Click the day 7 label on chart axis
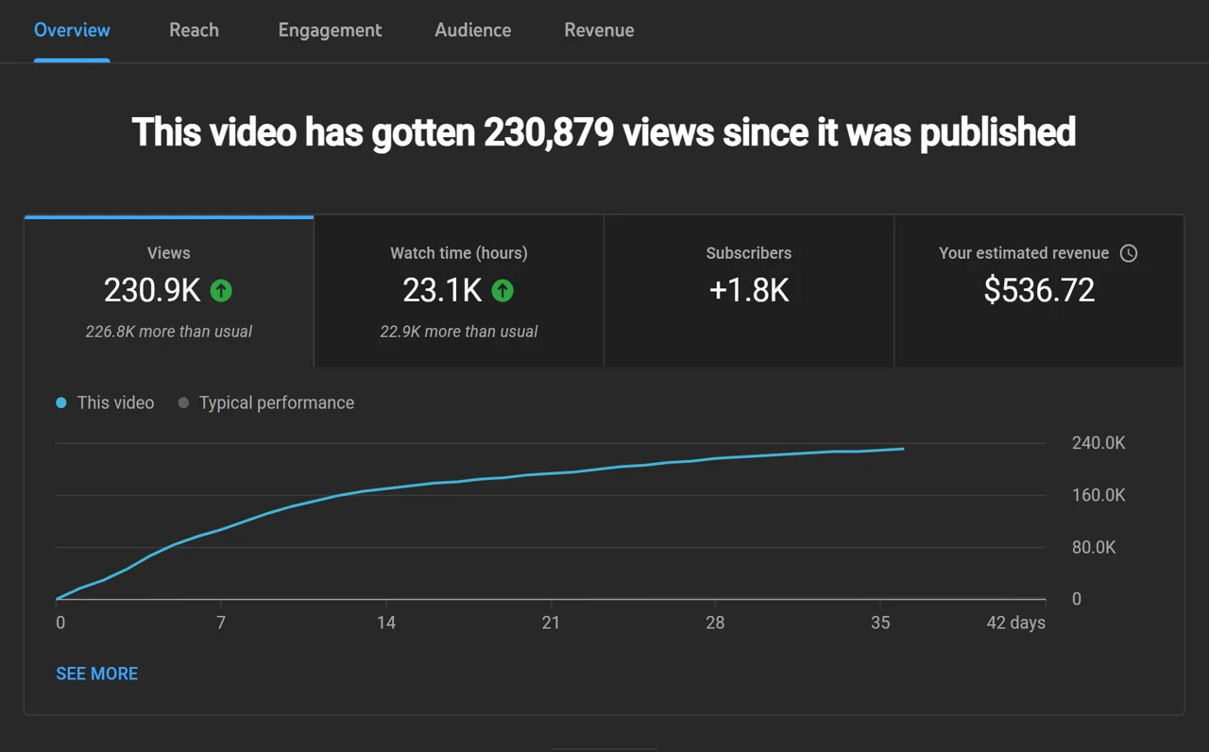Viewport: 1209px width, 752px height. [221, 623]
